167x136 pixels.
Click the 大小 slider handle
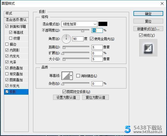[64, 59]
